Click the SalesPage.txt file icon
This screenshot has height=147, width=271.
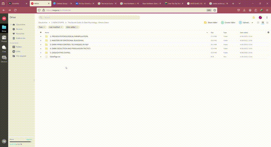click(46, 57)
